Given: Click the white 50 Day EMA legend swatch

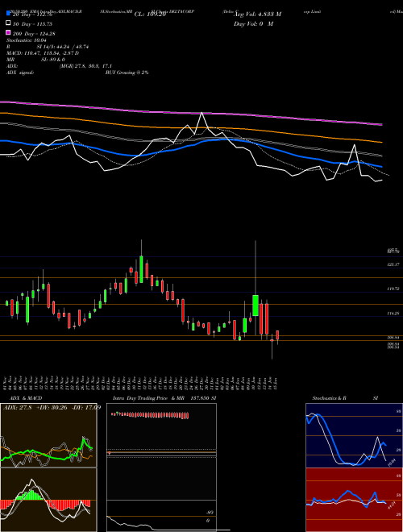Looking at the screenshot, I should coord(9,23).
